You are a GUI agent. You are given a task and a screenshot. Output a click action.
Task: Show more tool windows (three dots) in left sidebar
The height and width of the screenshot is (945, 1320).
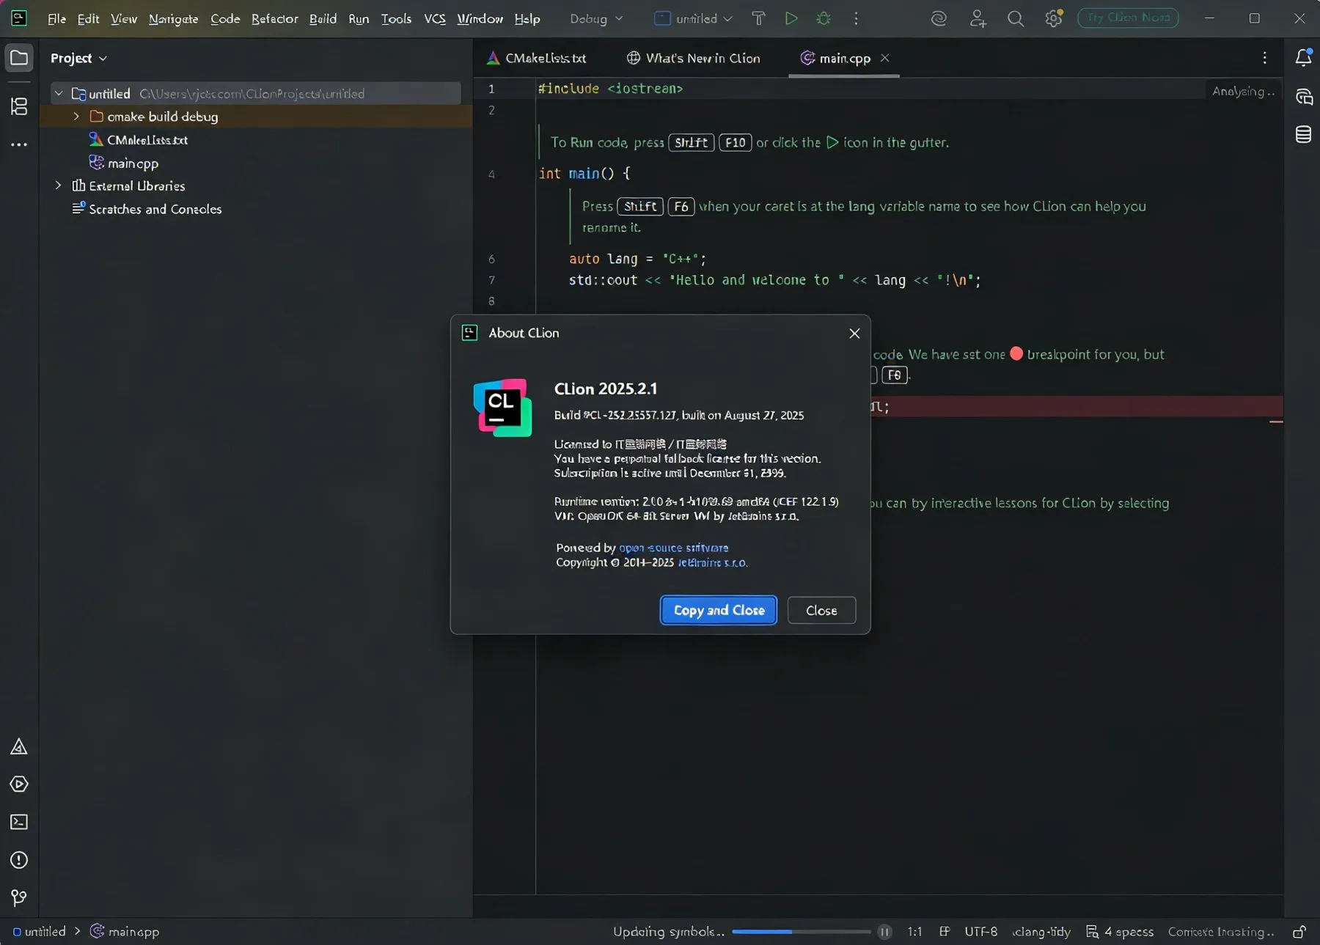point(19,144)
